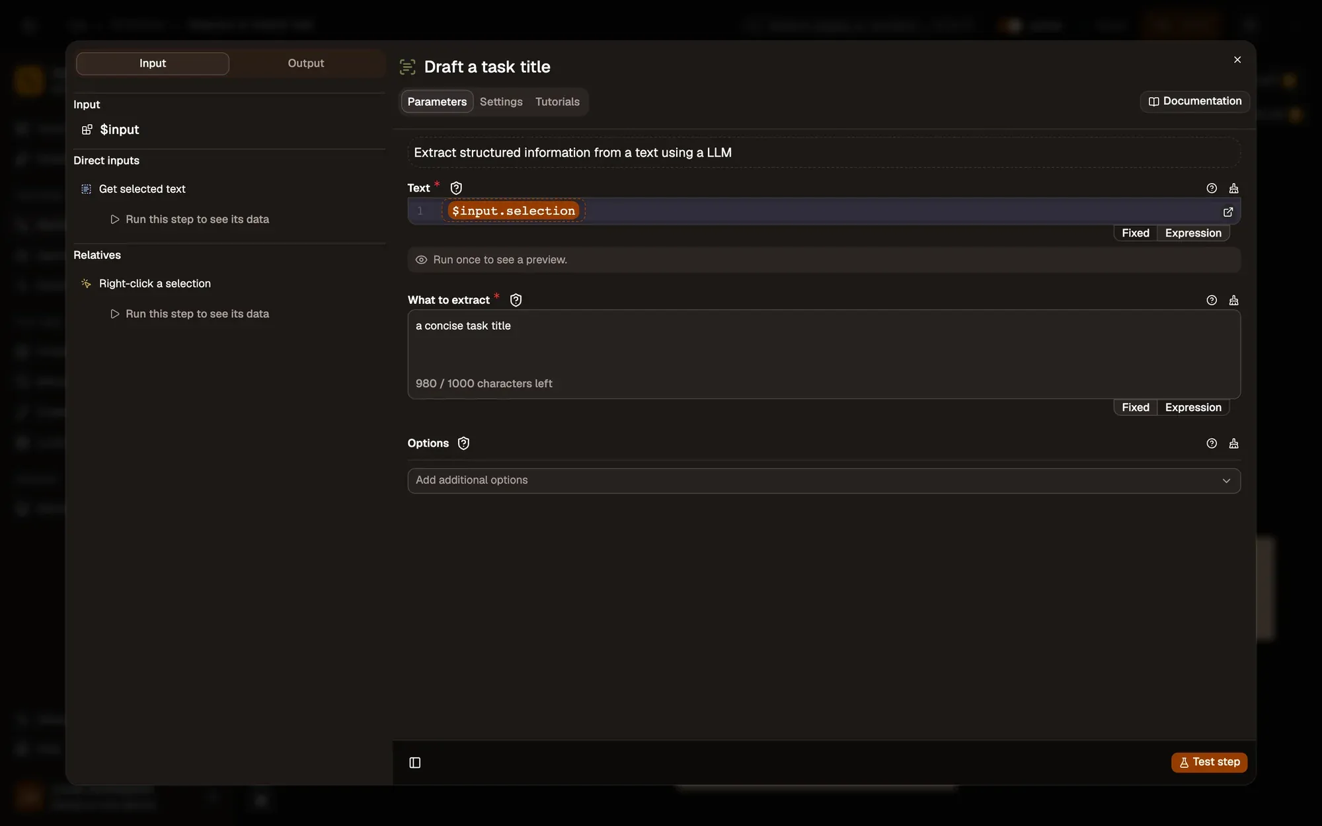Set What to extract mode to Expression
This screenshot has width=1322, height=826.
click(1193, 408)
